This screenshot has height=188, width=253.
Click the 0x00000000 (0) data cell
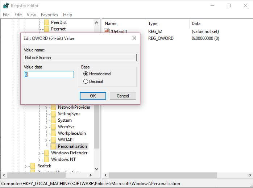206,38
